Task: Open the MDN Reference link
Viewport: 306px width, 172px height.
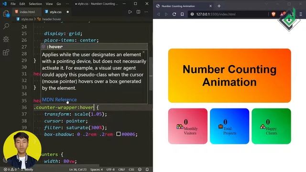Action: click(59, 100)
